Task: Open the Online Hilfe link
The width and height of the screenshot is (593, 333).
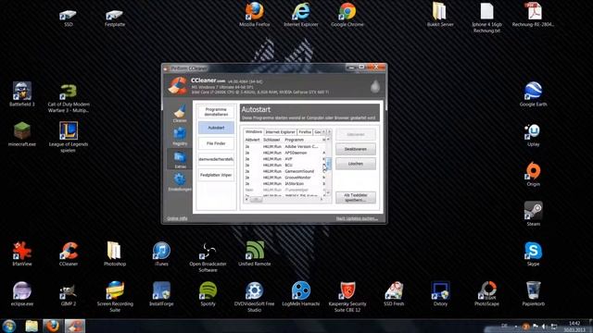Action: point(177,218)
